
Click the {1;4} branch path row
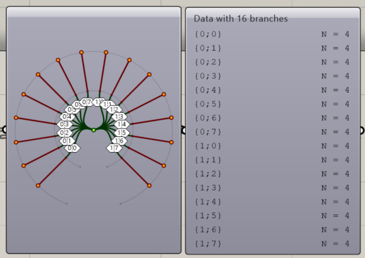pos(272,202)
